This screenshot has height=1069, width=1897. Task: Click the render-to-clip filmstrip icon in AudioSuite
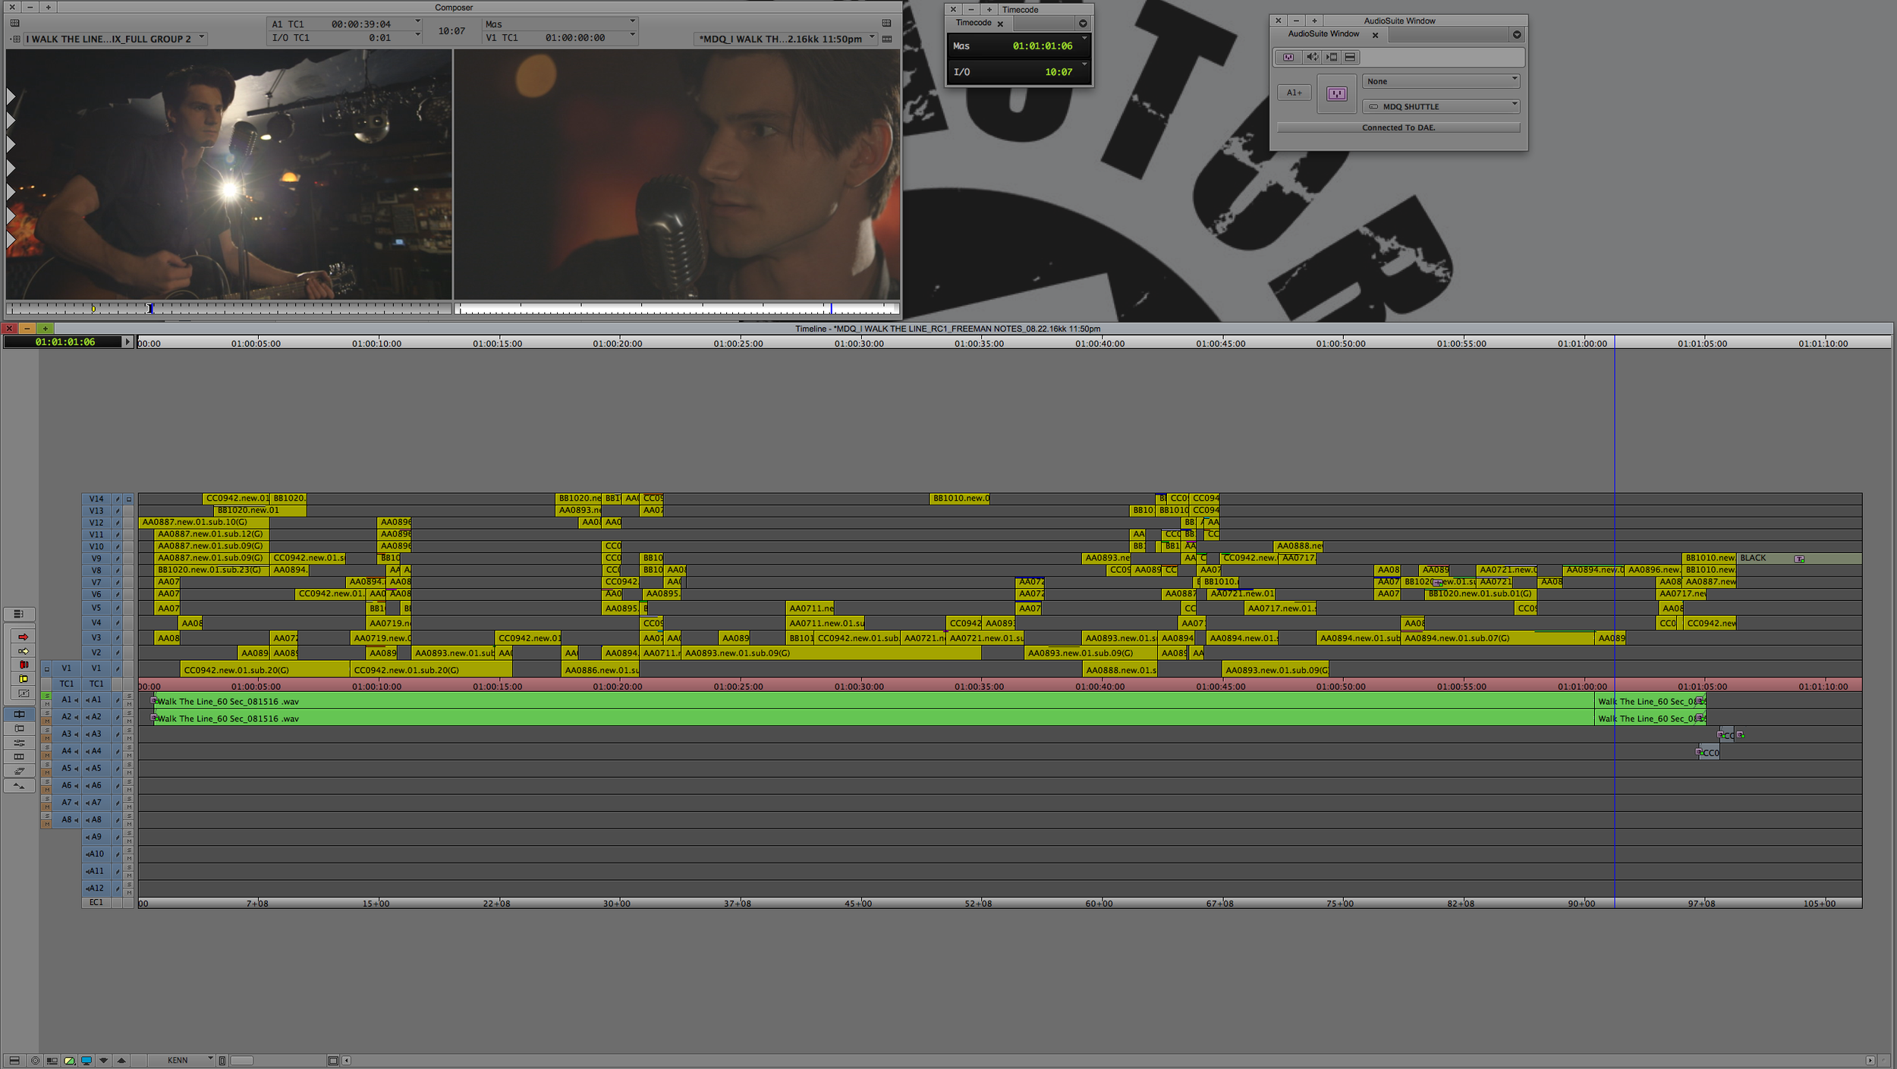1332,57
